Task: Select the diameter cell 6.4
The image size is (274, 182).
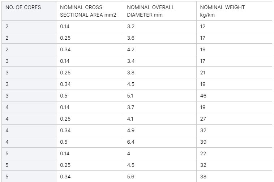Action: 160,142
